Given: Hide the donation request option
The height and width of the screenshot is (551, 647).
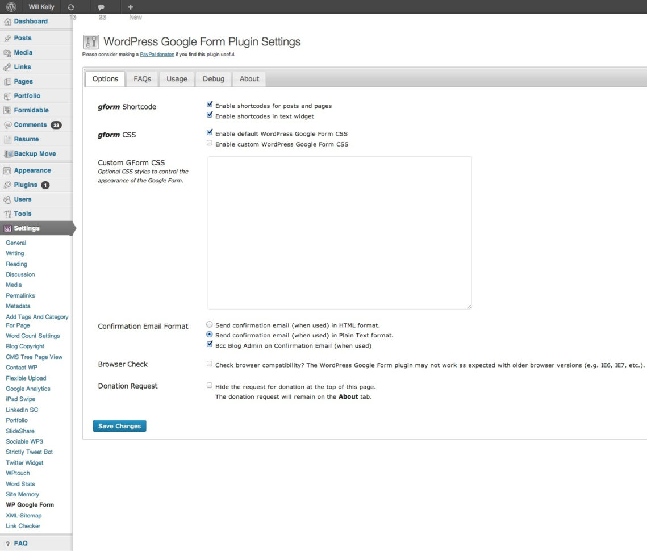Looking at the screenshot, I should coord(210,385).
